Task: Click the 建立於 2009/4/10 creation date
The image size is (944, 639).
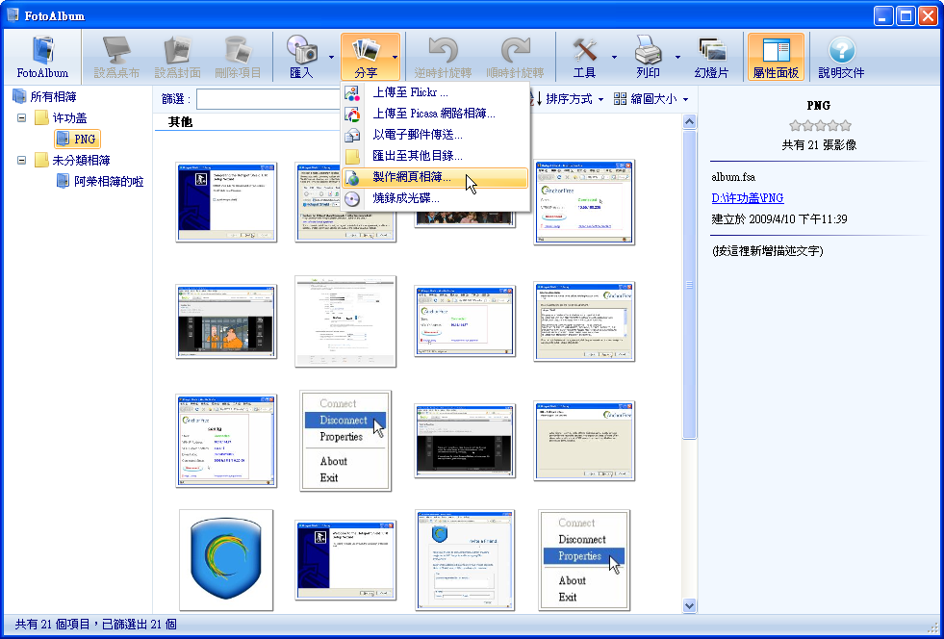Action: click(779, 219)
